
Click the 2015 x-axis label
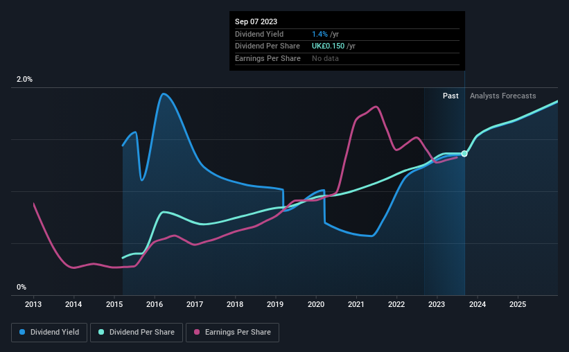pos(114,304)
